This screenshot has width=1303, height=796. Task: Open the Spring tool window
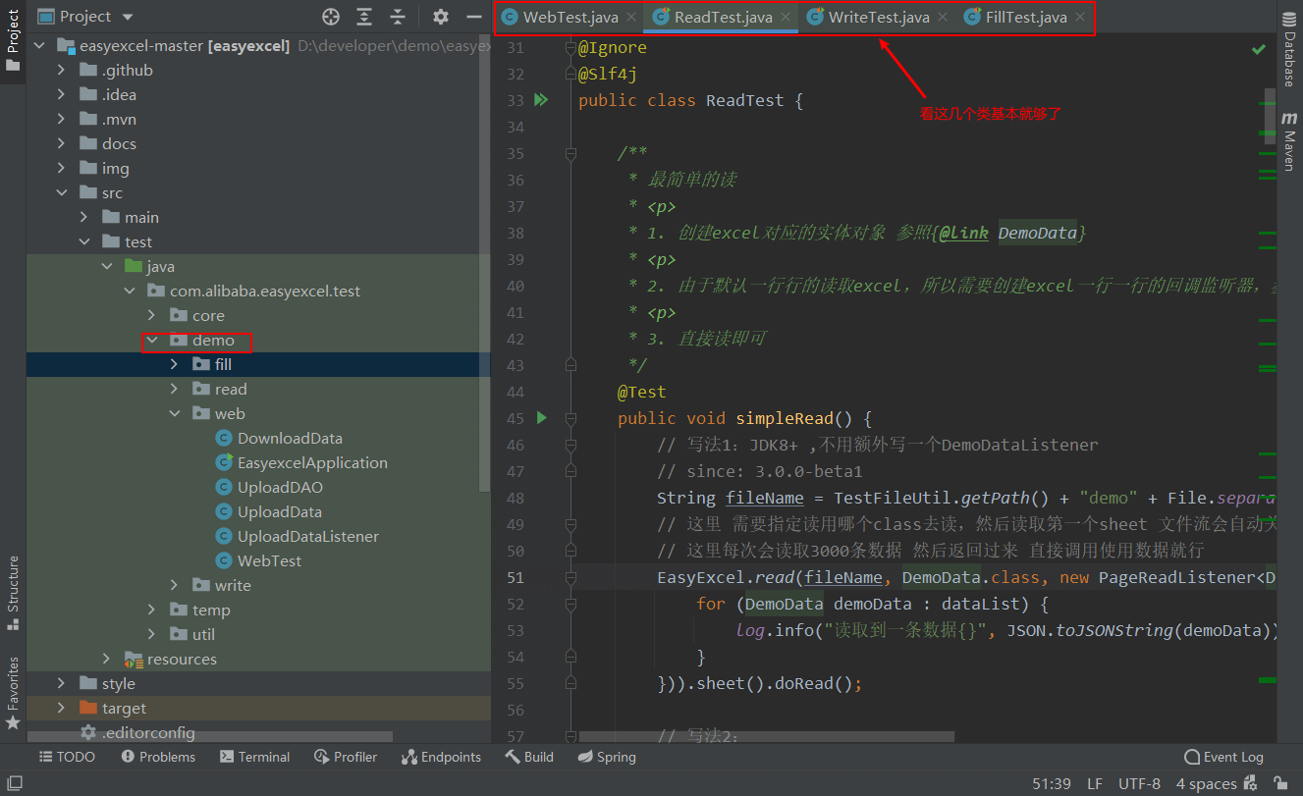click(x=607, y=757)
